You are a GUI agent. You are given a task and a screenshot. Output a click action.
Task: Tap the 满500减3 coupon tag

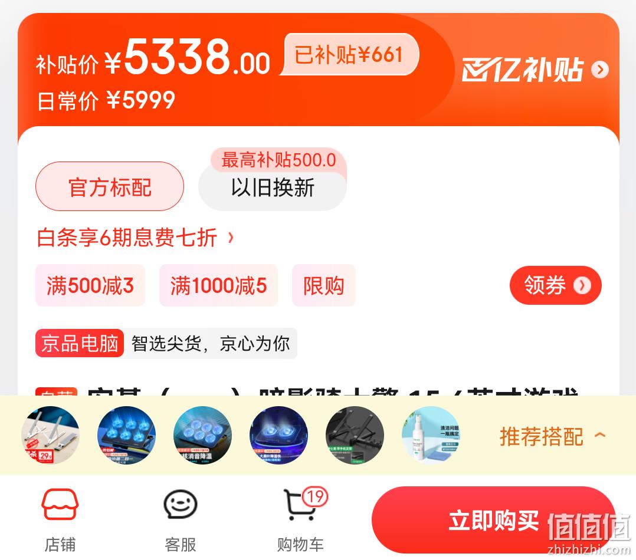point(90,285)
